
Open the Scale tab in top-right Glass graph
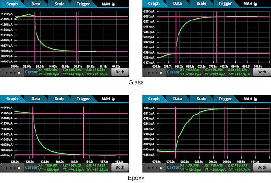pos(201,3)
